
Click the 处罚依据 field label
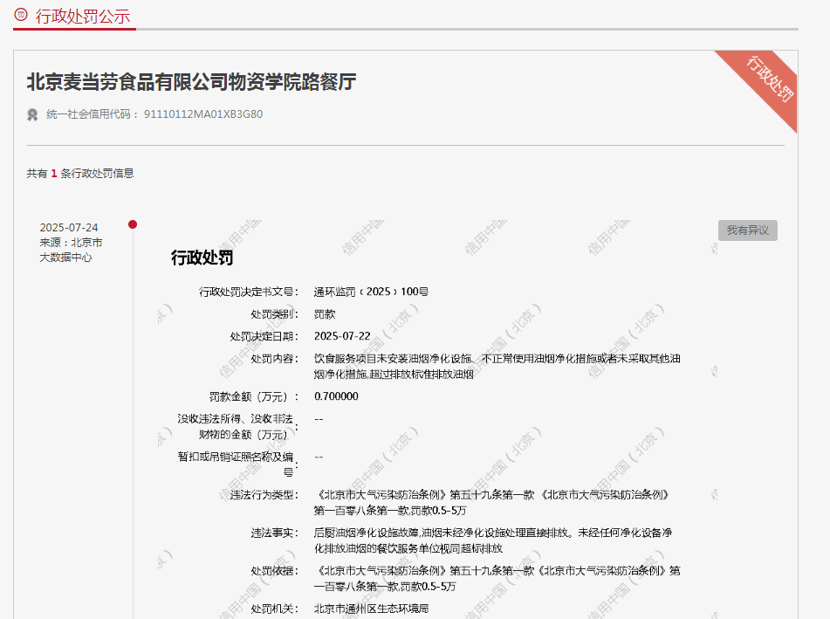(x=275, y=571)
